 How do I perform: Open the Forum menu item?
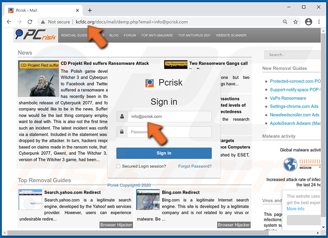[x=130, y=35]
